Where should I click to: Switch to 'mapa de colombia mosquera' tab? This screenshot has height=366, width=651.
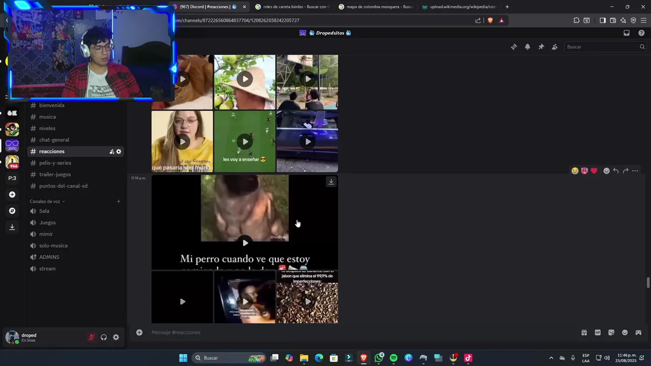[376, 7]
